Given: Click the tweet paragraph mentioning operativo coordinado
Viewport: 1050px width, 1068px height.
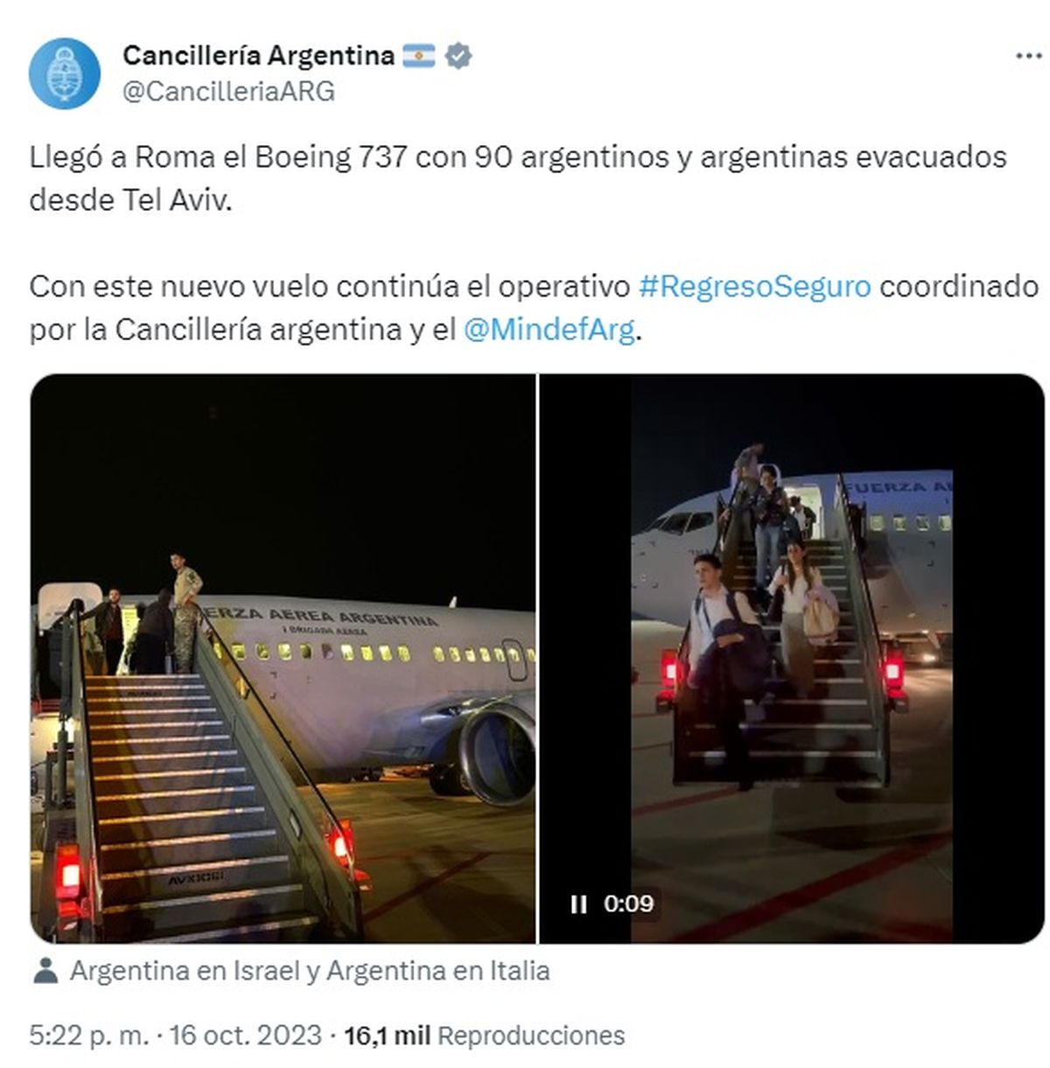Looking at the screenshot, I should click(x=534, y=308).
